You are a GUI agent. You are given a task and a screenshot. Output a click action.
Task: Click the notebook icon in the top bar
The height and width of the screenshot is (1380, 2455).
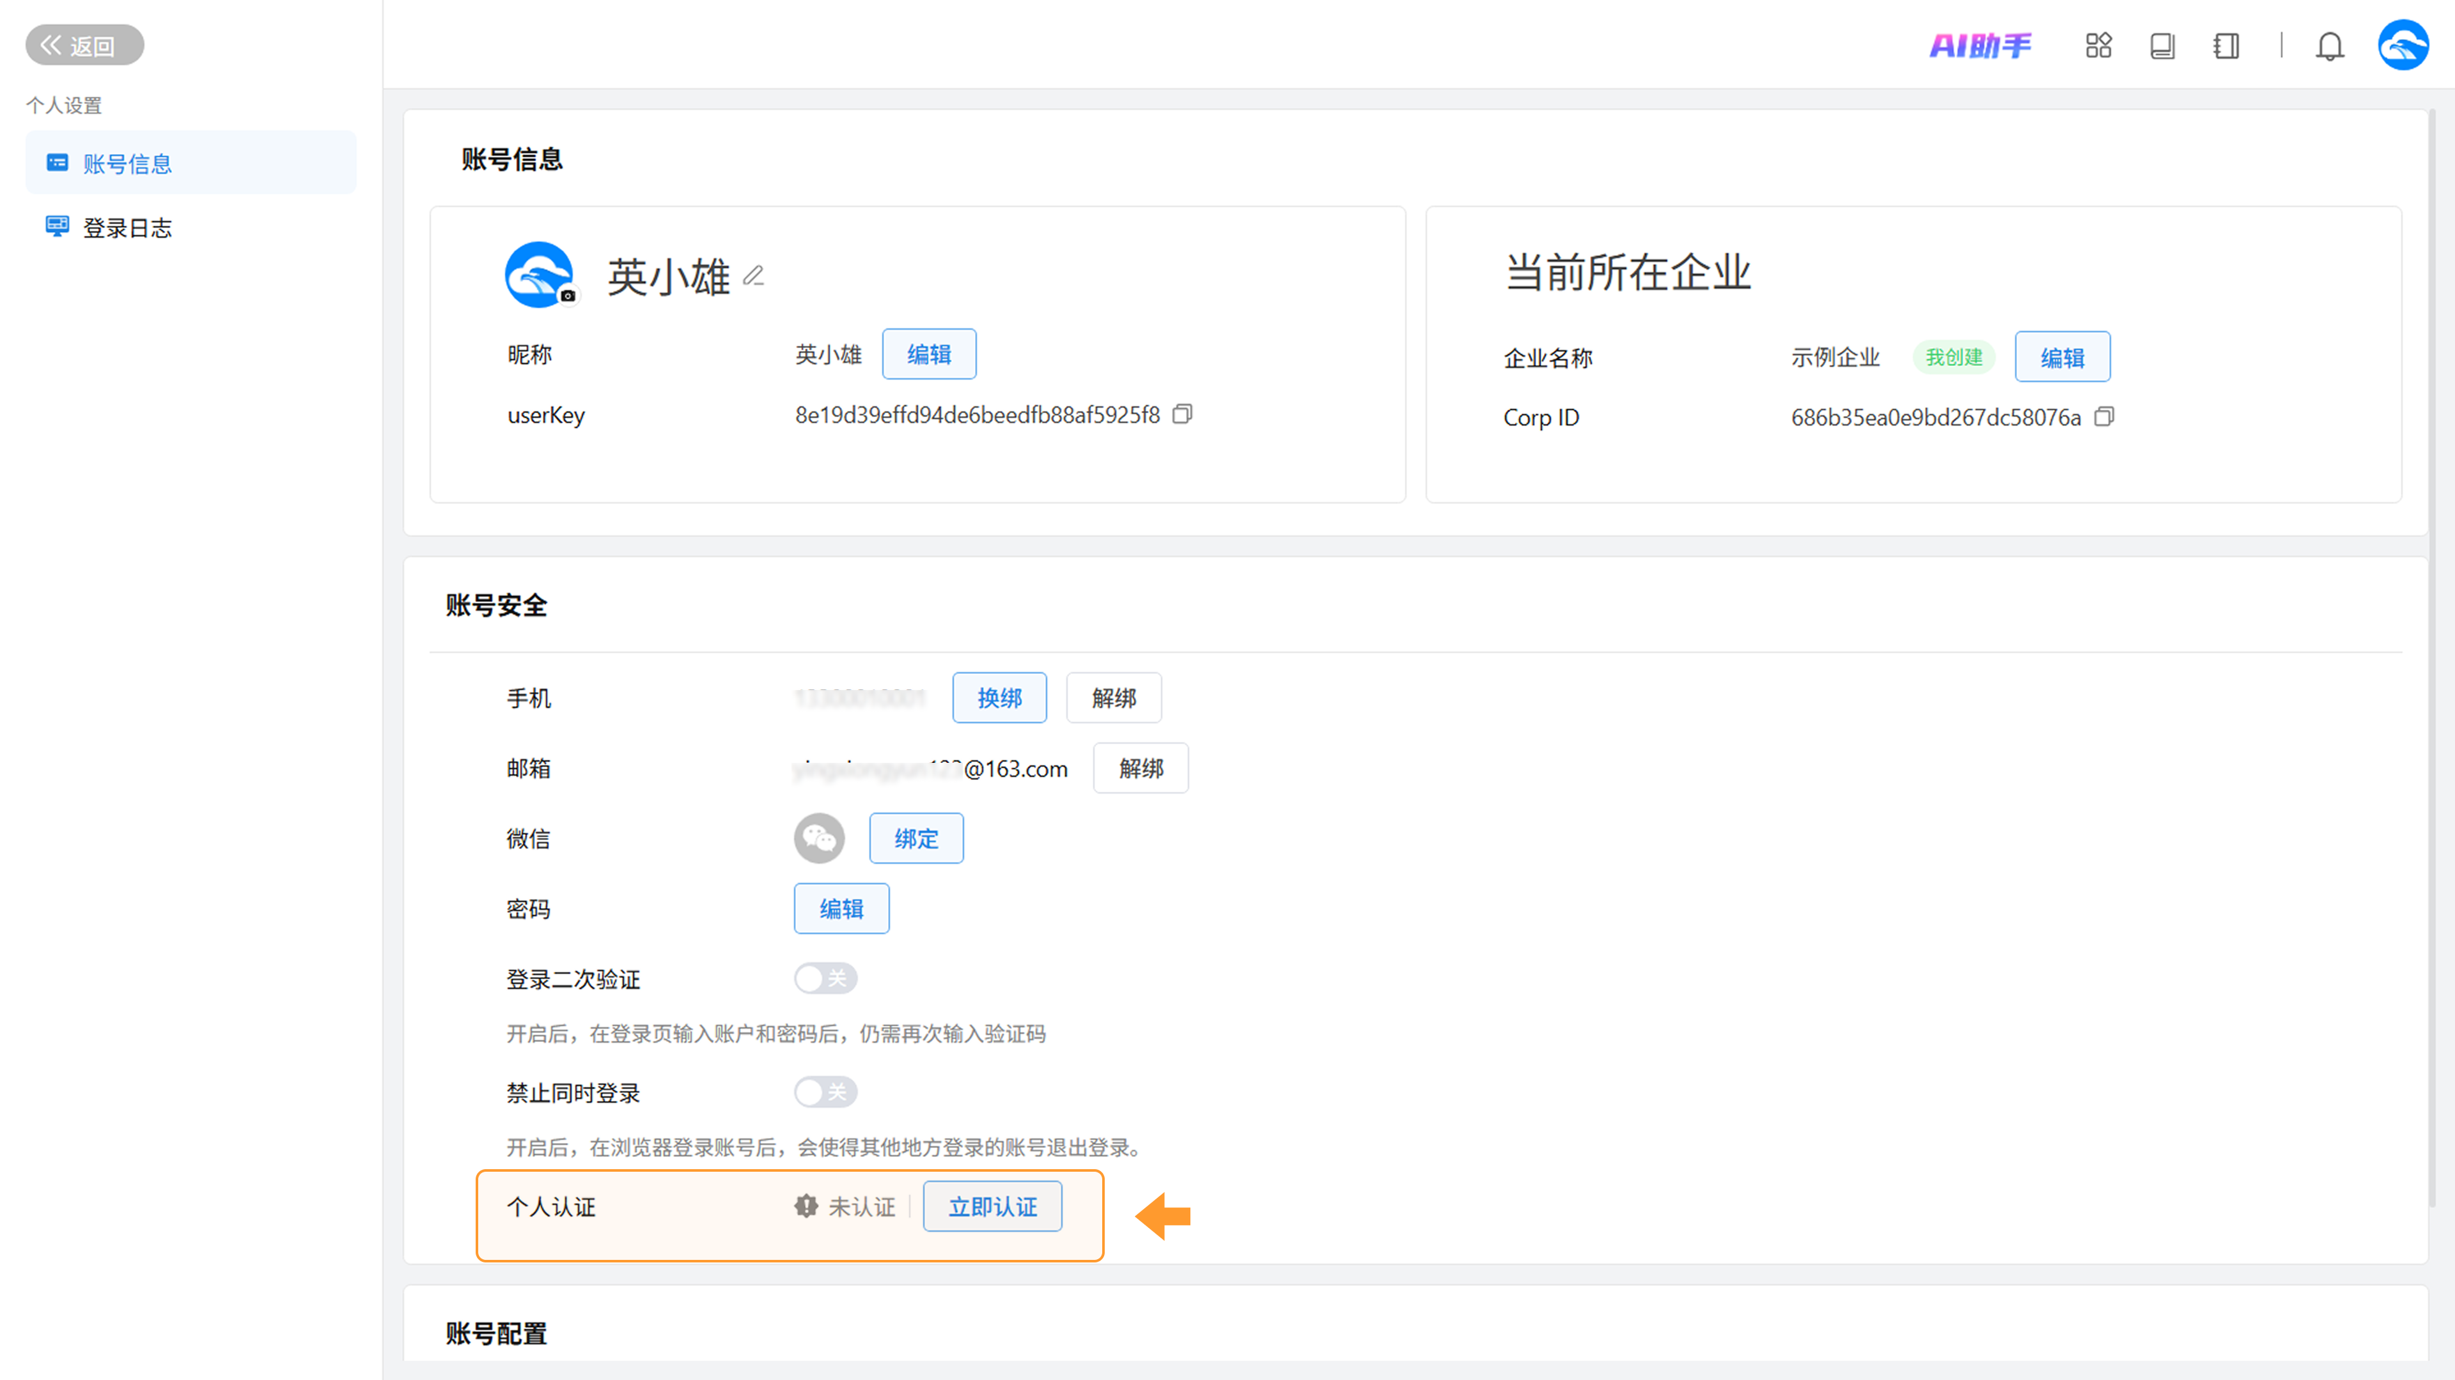coord(2226,46)
